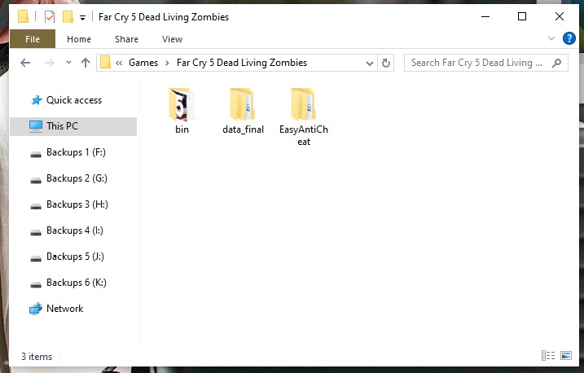The width and height of the screenshot is (584, 373).
Task: Click the '3 items' status bar text
Action: pyautogui.click(x=37, y=357)
